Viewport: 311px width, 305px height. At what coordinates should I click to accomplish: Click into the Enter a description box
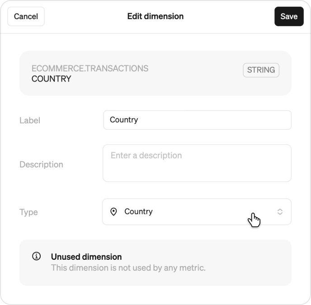[x=197, y=163]
